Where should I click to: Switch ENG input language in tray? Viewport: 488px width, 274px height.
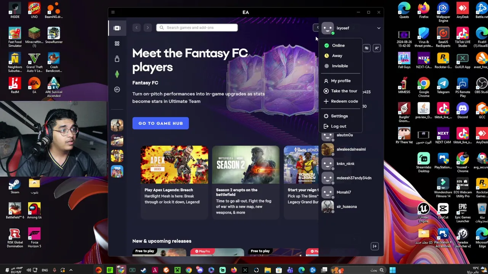click(x=45, y=270)
